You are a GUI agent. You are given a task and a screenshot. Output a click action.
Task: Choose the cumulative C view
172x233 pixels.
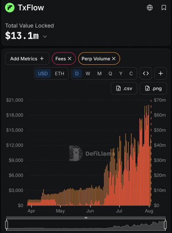click(131, 74)
